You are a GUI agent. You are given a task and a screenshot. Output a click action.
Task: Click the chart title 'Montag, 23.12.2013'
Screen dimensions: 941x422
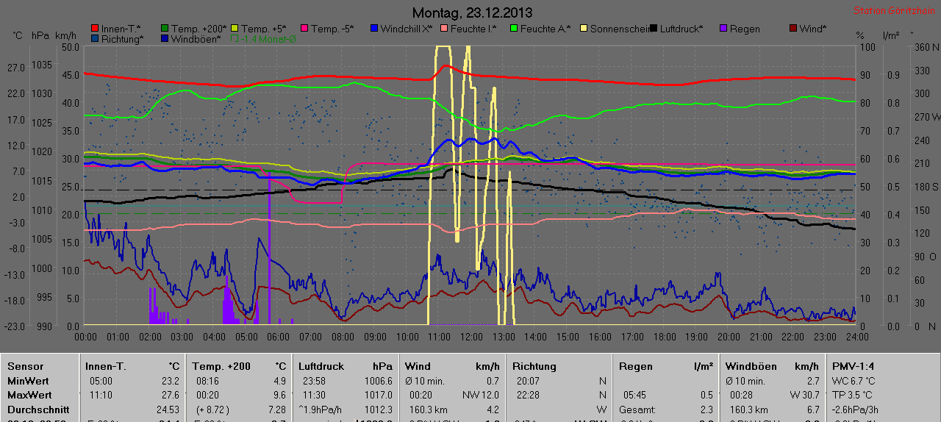pos(473,12)
